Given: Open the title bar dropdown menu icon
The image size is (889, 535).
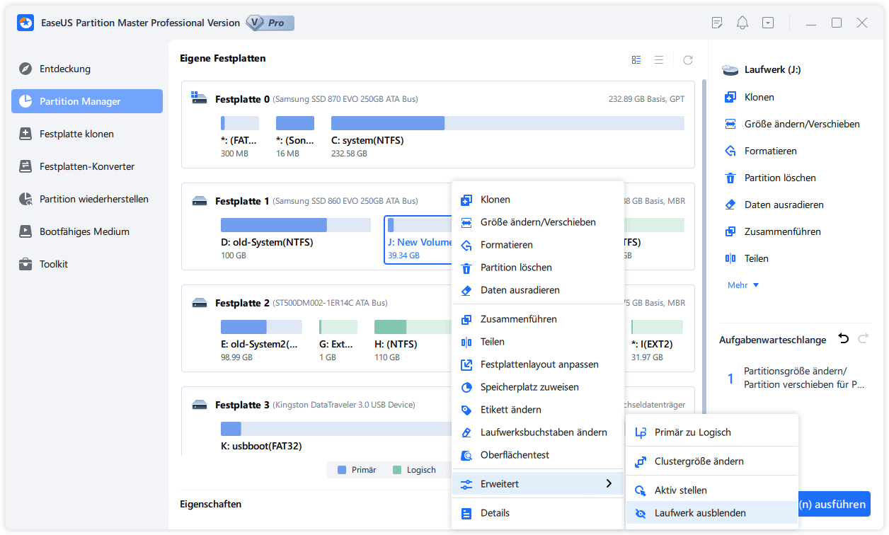Looking at the screenshot, I should pyautogui.click(x=768, y=23).
